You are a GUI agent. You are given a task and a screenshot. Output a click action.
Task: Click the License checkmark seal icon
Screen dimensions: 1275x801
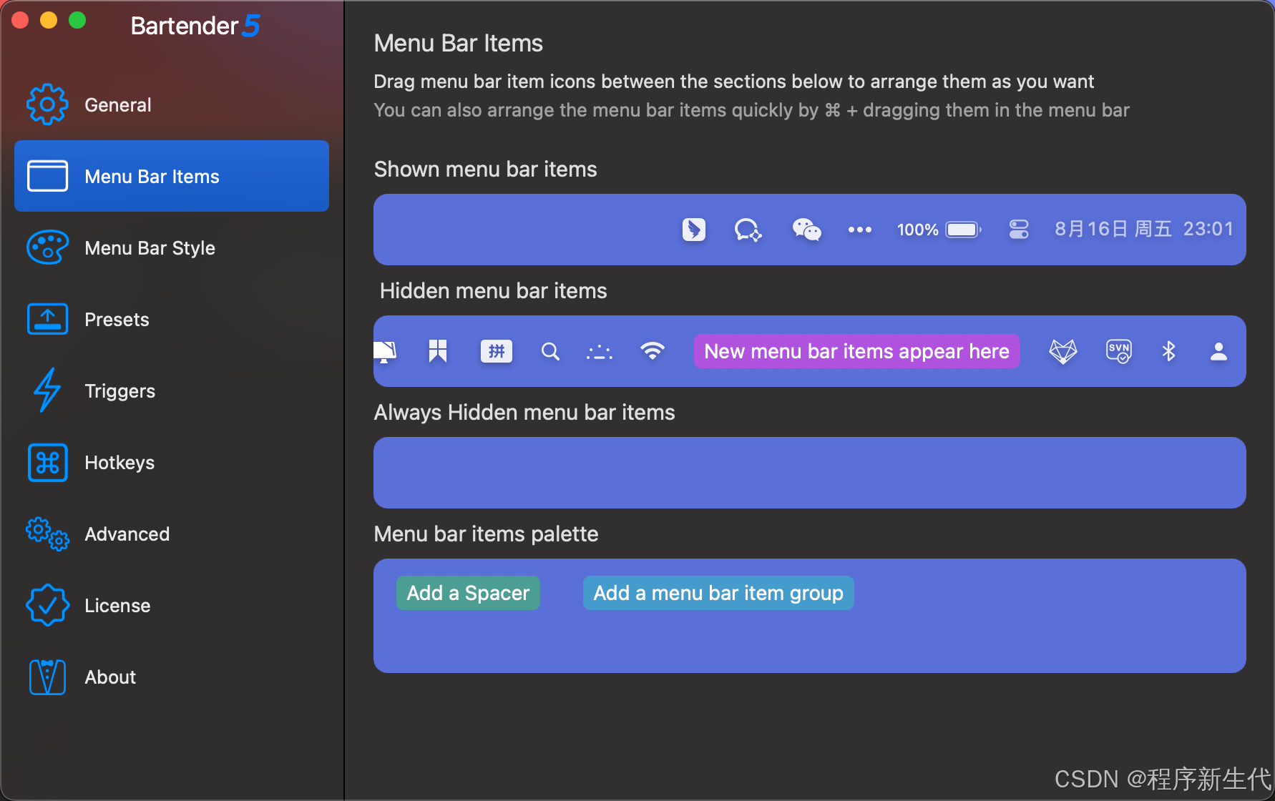[47, 605]
